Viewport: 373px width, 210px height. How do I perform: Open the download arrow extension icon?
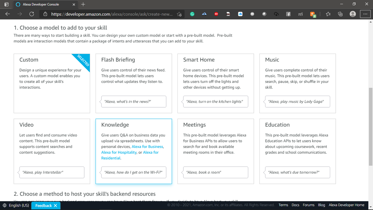click(276, 14)
